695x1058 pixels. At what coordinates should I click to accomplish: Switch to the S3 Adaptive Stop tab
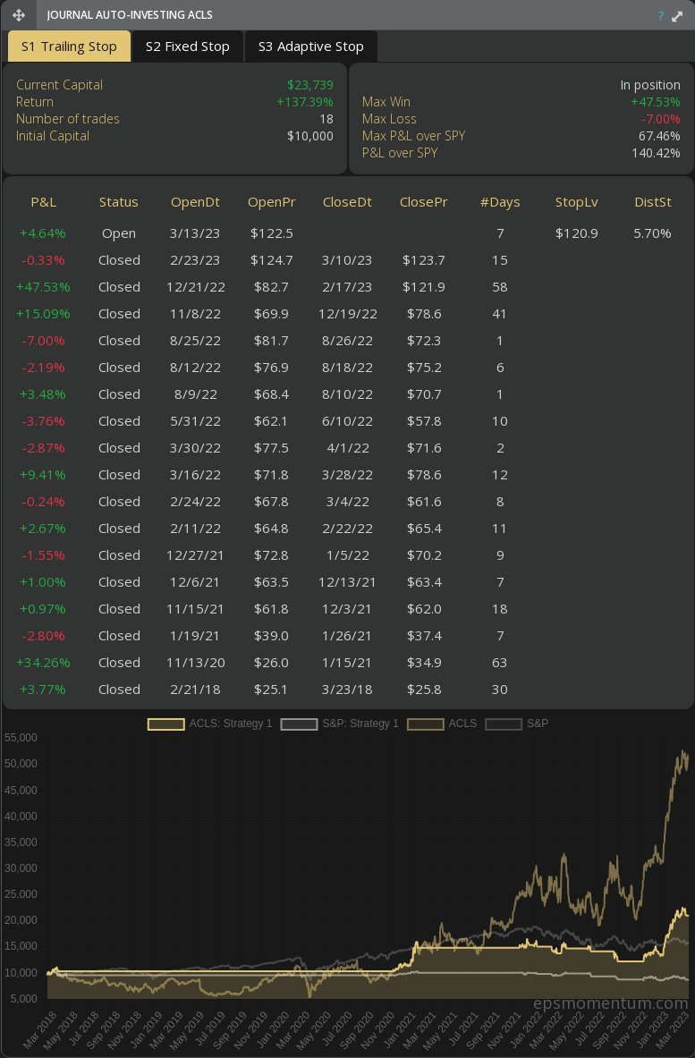(311, 47)
